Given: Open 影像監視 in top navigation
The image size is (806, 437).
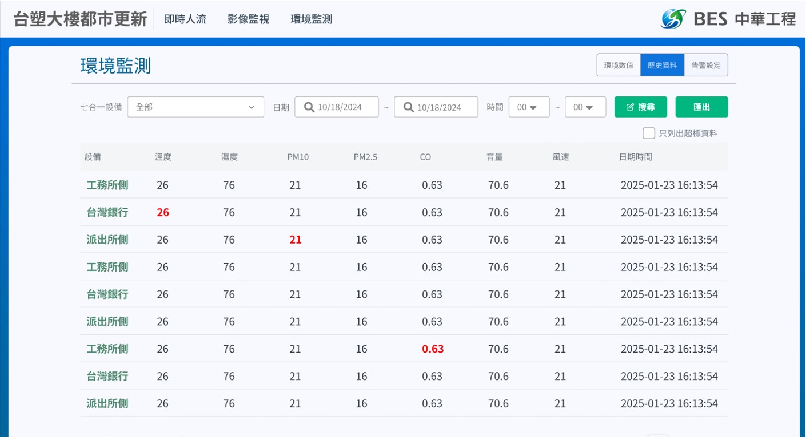Looking at the screenshot, I should pyautogui.click(x=248, y=19).
